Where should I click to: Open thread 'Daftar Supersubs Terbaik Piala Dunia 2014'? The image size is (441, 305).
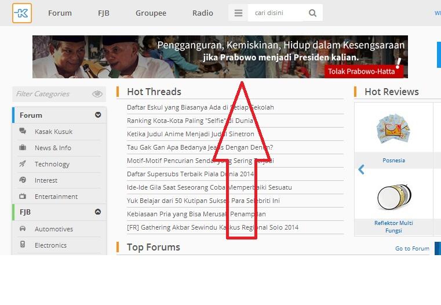click(x=191, y=174)
